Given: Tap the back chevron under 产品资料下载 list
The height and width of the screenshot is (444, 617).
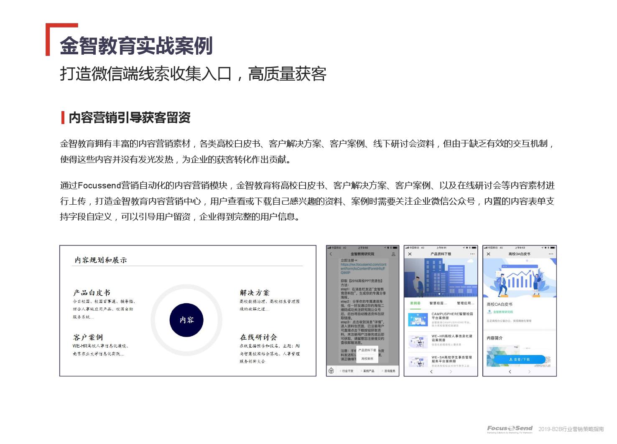Looking at the screenshot, I should click(x=431, y=371).
